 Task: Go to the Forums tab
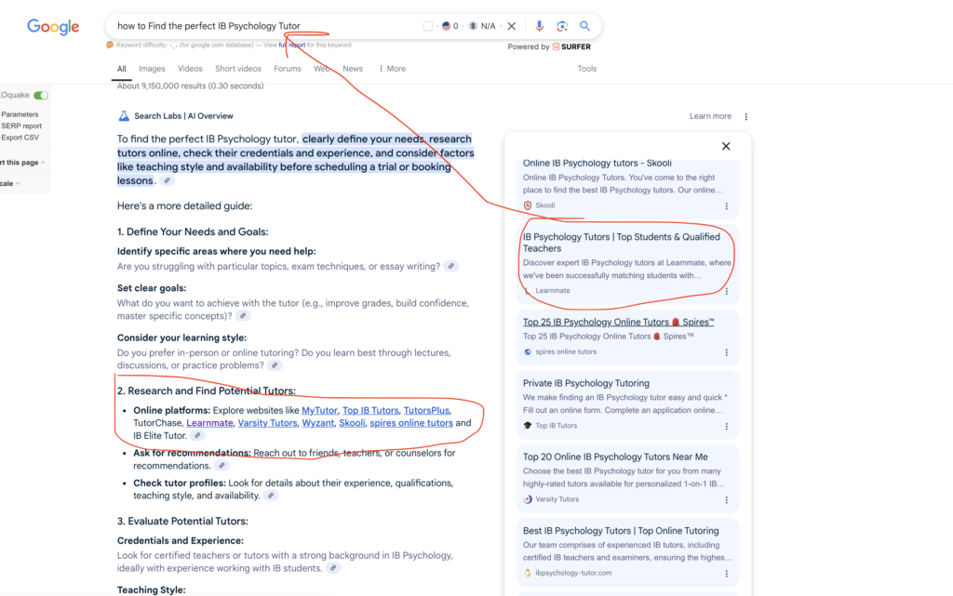click(288, 69)
